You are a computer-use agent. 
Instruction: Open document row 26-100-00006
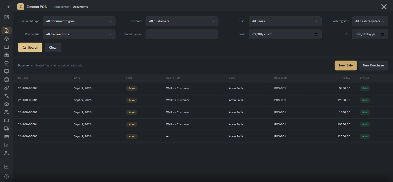203,100
